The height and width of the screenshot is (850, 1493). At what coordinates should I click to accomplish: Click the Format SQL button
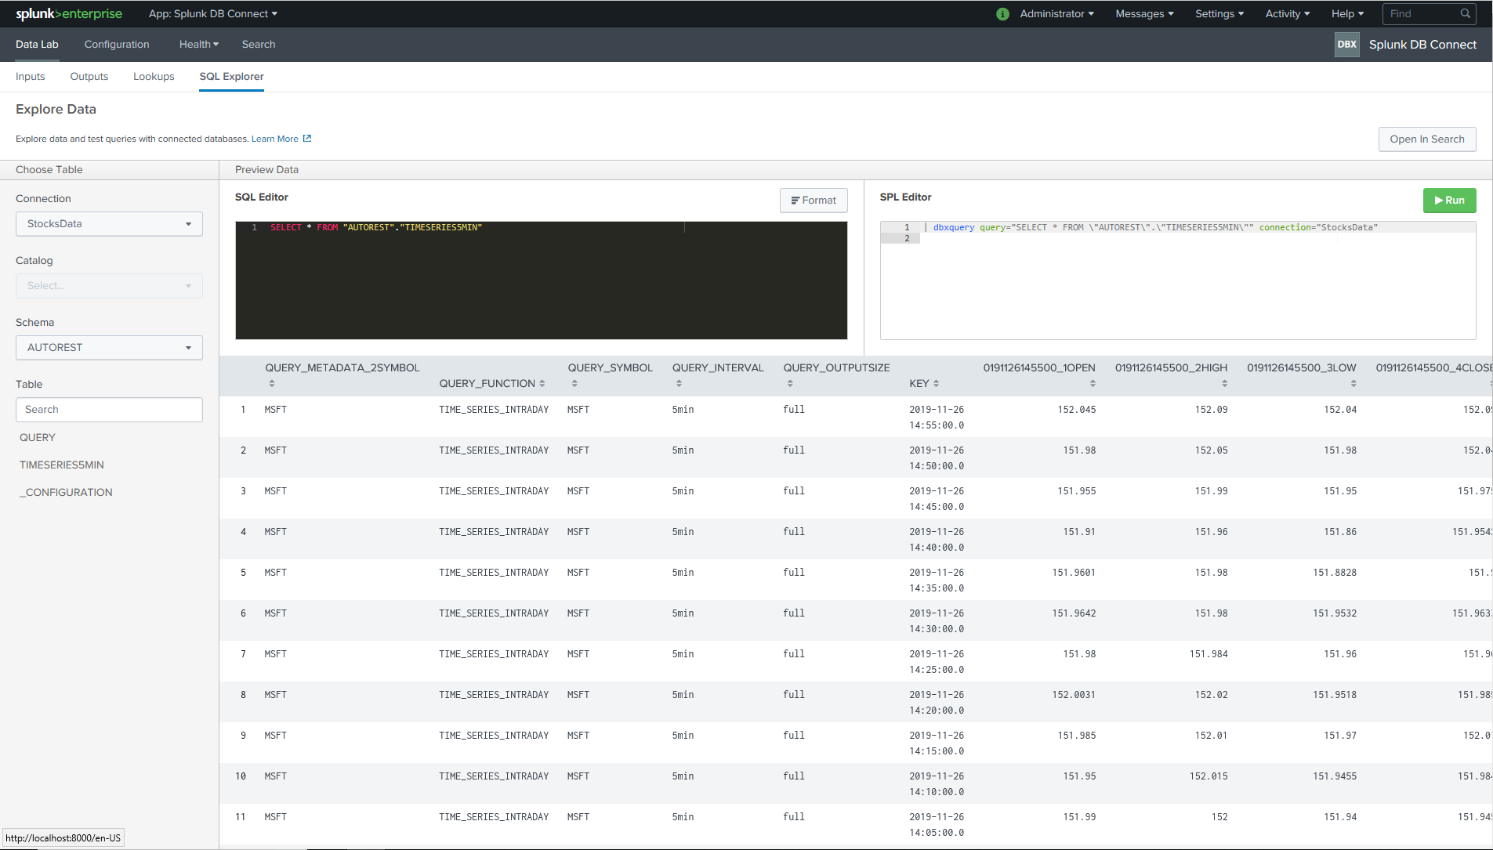point(813,201)
